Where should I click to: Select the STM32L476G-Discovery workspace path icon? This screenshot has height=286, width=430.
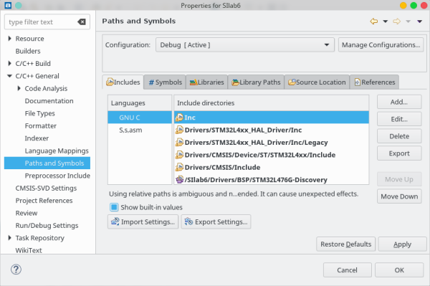tap(179, 180)
